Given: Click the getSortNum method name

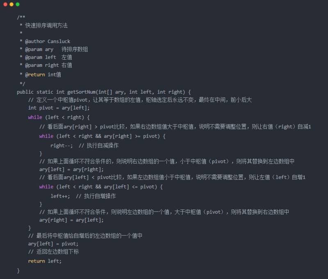Looking at the screenshot, I should pos(81,92).
